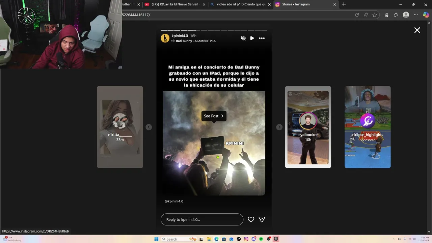Close the 'vidfeo sde rd' search tab
Viewport: 432px width, 243px height.
[x=269, y=4]
